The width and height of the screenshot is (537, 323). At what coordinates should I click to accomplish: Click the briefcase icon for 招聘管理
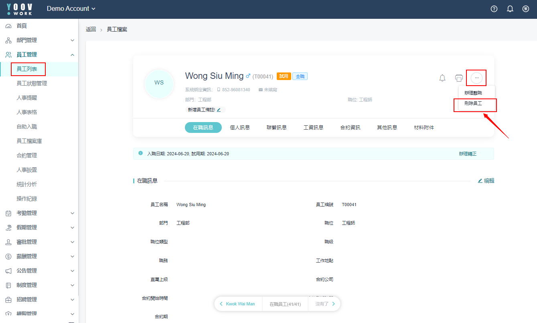click(x=8, y=300)
